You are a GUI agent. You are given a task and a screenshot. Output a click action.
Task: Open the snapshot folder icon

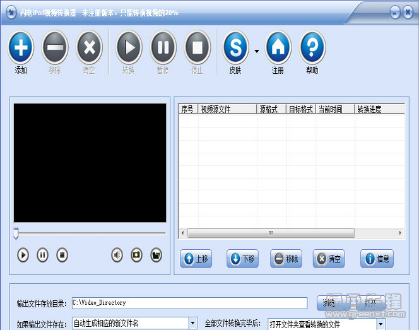click(x=156, y=255)
